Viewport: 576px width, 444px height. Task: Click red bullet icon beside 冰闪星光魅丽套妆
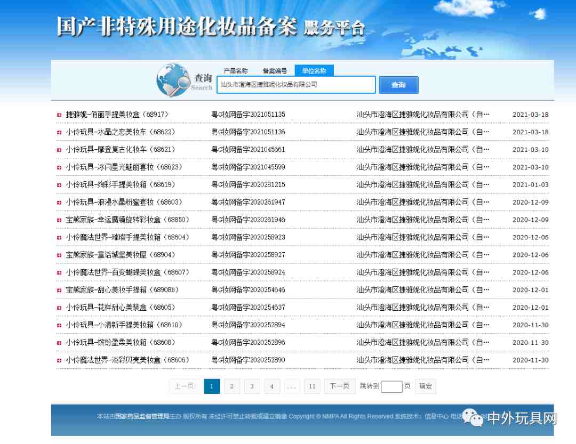(59, 167)
